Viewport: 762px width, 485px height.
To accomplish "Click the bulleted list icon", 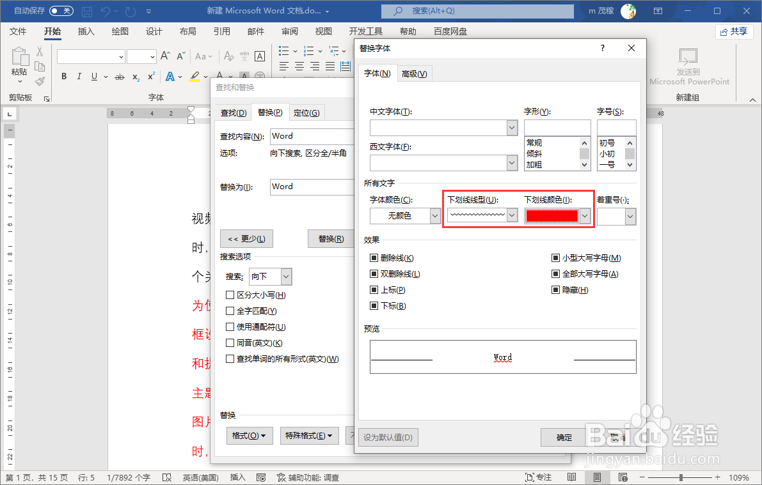I will [x=284, y=50].
